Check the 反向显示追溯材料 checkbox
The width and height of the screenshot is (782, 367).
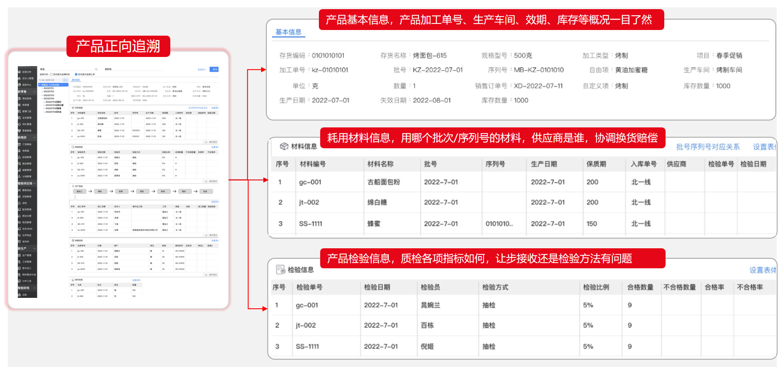(x=51, y=74)
